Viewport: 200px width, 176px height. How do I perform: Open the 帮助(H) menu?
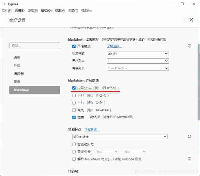click(x=86, y=10)
